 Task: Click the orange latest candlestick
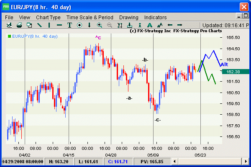(x=195, y=70)
